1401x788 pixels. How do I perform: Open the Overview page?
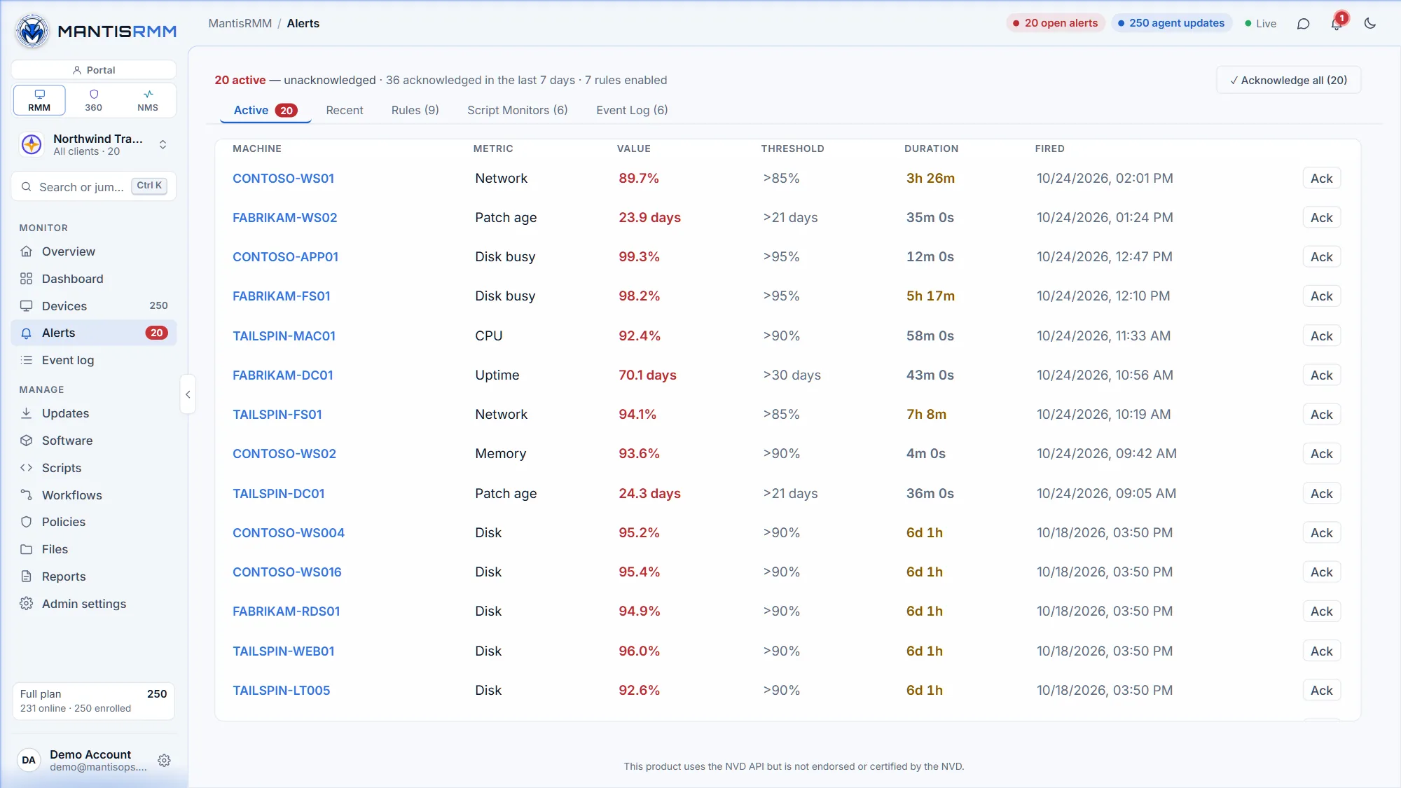click(94, 251)
